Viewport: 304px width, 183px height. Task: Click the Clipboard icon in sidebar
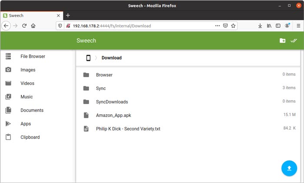coord(8,137)
